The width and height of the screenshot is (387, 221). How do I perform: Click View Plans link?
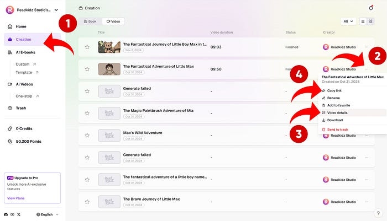click(x=15, y=197)
